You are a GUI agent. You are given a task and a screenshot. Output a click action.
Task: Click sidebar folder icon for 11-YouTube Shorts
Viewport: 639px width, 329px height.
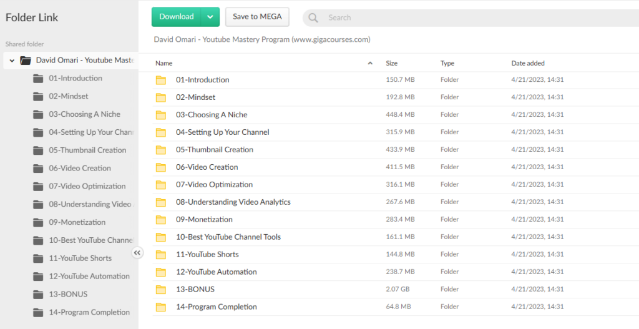pos(38,258)
